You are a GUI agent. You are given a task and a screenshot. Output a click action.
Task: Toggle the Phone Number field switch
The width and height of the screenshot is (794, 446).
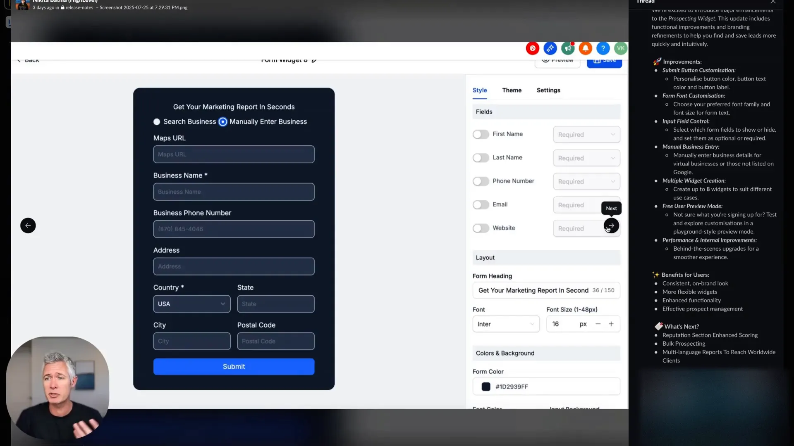coord(481,182)
